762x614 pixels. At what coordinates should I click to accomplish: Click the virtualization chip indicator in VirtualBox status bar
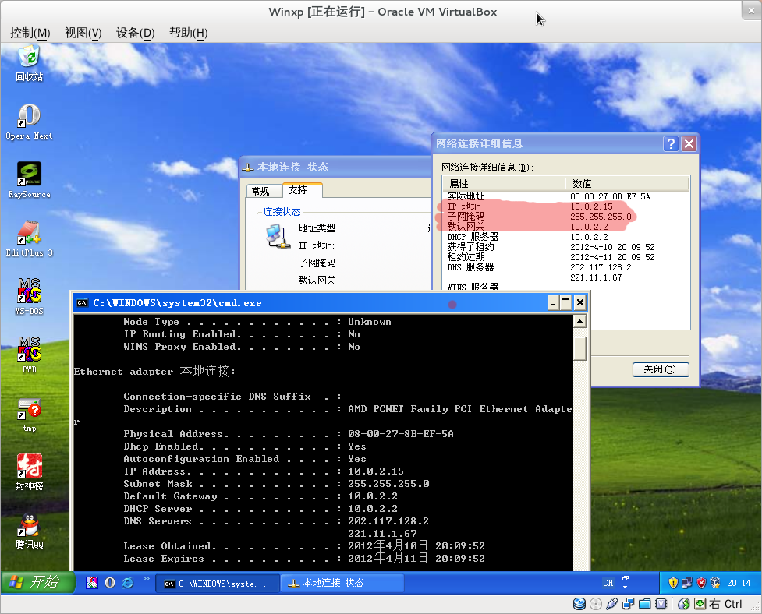tap(661, 604)
